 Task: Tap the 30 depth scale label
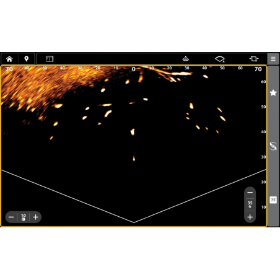coord(263,157)
